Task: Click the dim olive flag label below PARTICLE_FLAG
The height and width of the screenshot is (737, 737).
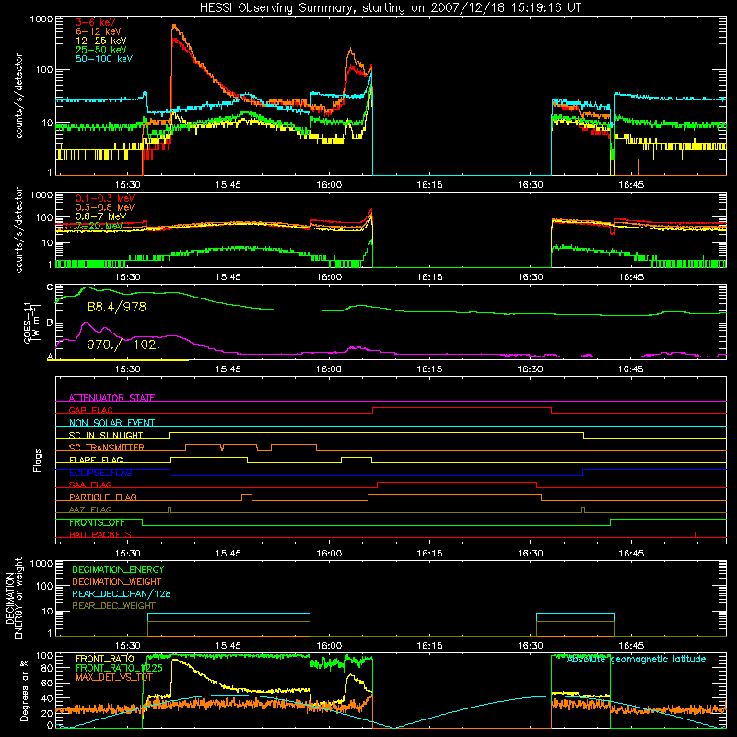Action: pyautogui.click(x=90, y=509)
